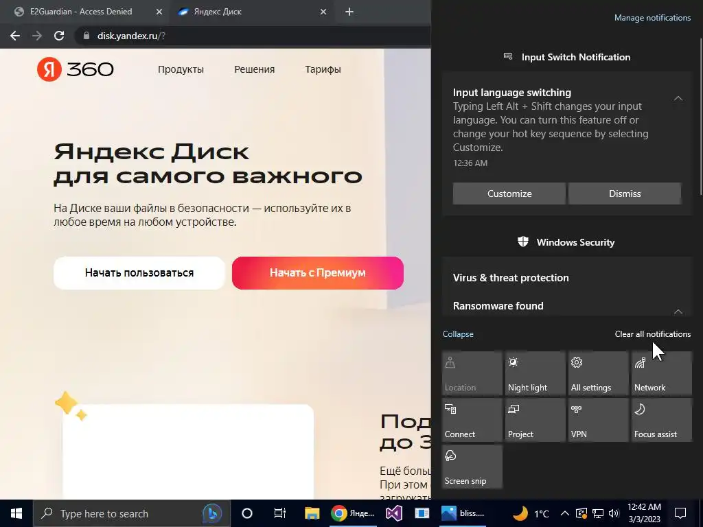The image size is (703, 527).
Task: Collapse the Input language switching notification chevron
Action: click(678, 98)
